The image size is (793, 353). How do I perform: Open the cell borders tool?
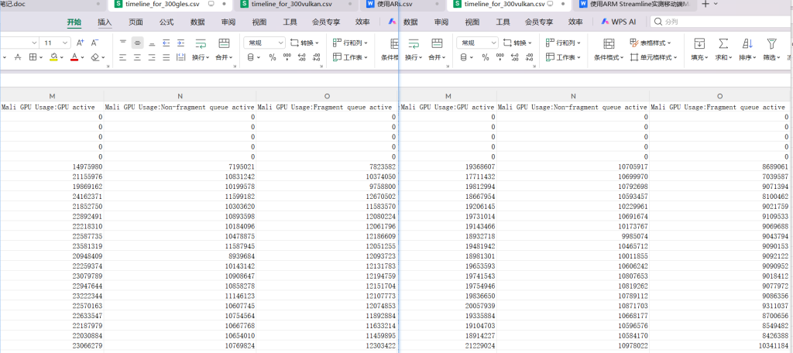(x=33, y=57)
